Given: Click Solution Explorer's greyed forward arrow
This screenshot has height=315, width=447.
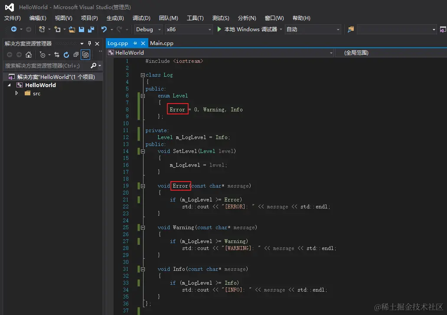Looking at the screenshot, I should [x=19, y=55].
